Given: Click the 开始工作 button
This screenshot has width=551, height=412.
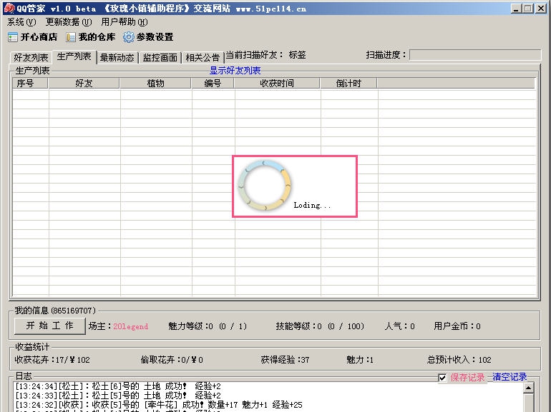Looking at the screenshot, I should click(50, 326).
